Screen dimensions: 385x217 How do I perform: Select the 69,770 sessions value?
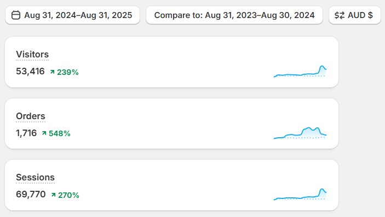(x=31, y=195)
